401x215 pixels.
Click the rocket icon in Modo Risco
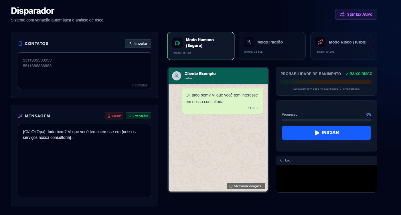coord(320,42)
